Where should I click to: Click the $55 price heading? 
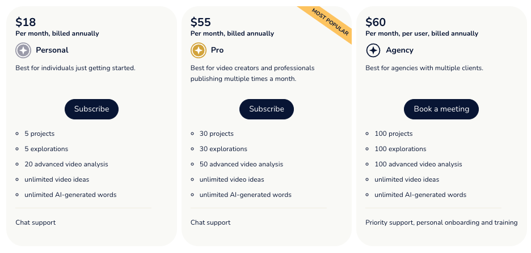click(x=201, y=22)
